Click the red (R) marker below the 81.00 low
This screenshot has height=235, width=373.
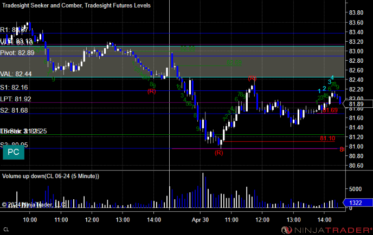[219, 153]
